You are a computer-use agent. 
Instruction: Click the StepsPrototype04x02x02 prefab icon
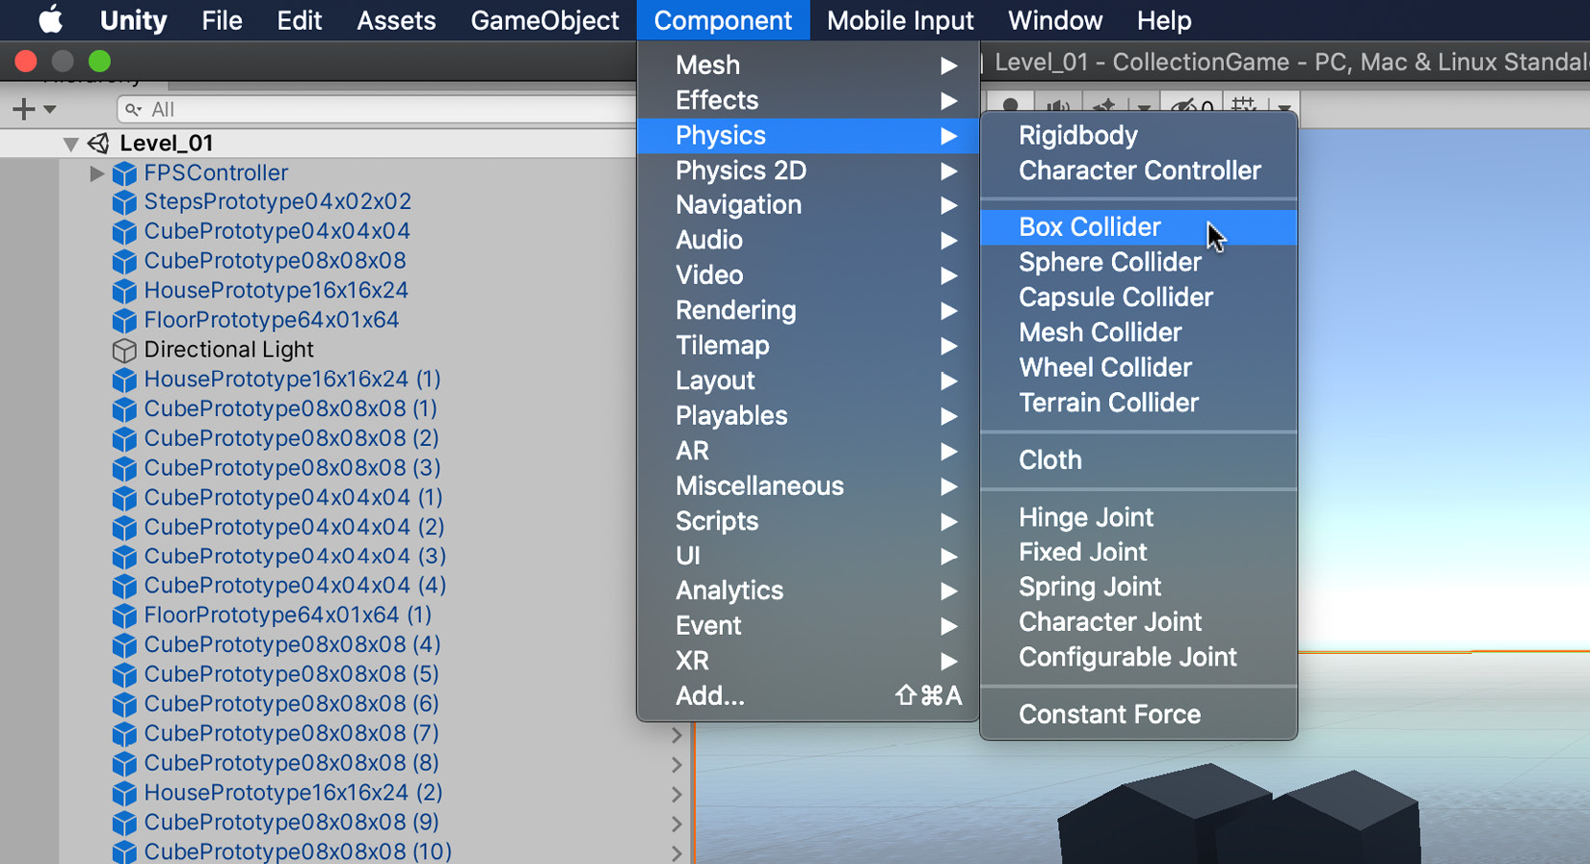pos(124,203)
